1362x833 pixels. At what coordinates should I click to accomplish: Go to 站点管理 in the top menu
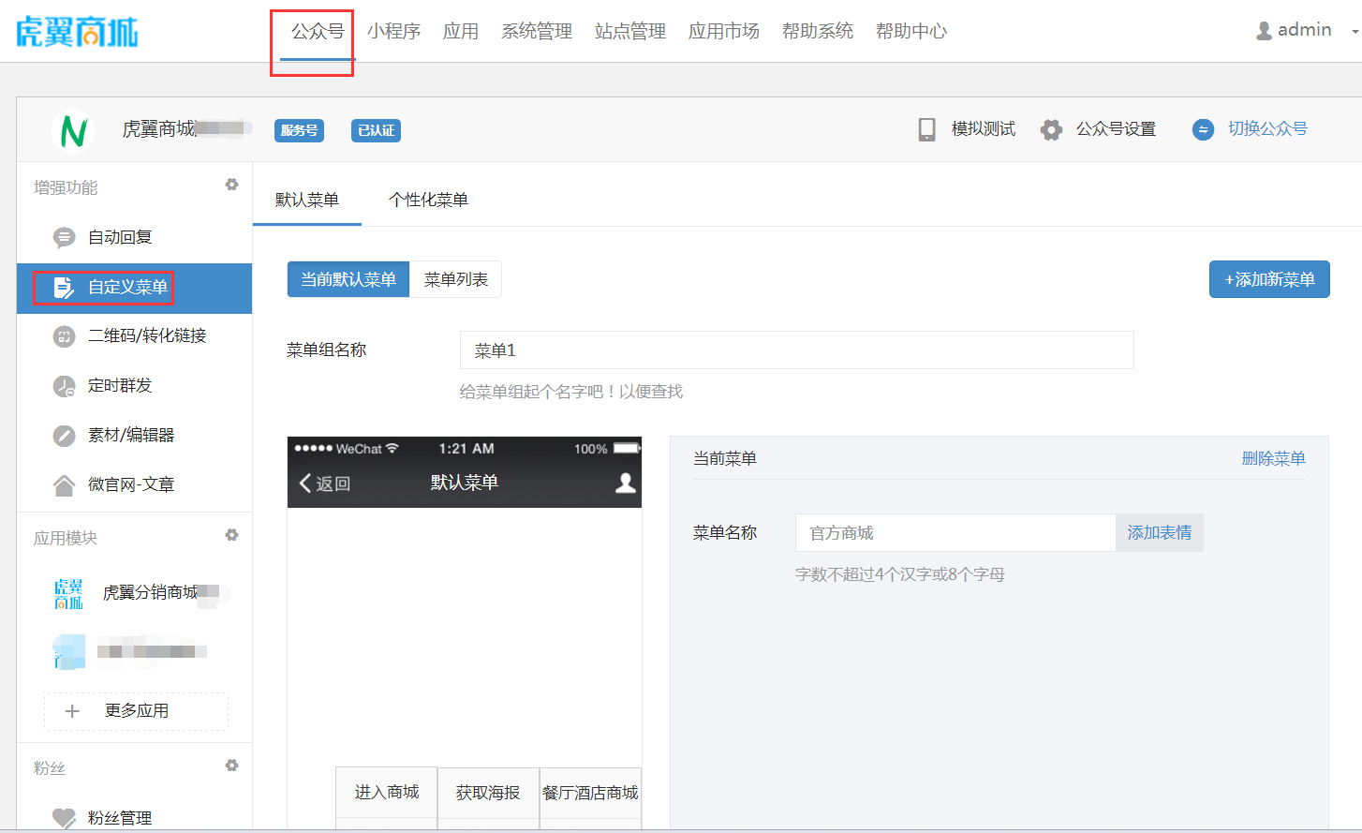pyautogui.click(x=630, y=32)
